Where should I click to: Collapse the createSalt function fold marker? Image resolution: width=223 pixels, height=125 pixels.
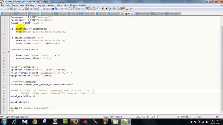click(x=9, y=52)
